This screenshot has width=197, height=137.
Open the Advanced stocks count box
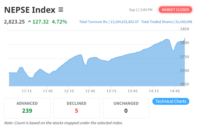[27, 108]
